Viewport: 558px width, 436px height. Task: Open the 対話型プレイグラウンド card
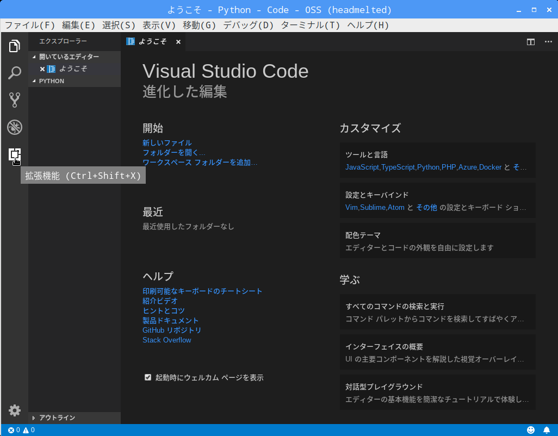438,393
